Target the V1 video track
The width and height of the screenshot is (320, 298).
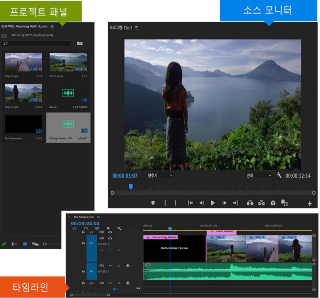(91, 248)
